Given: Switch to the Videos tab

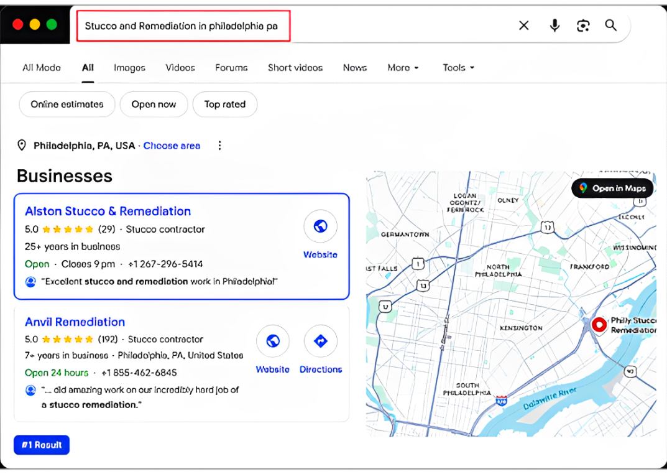Looking at the screenshot, I should (180, 68).
